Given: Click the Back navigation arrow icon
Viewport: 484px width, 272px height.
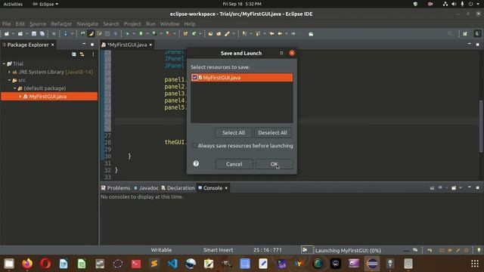Looking at the screenshot, I should tap(280, 33).
